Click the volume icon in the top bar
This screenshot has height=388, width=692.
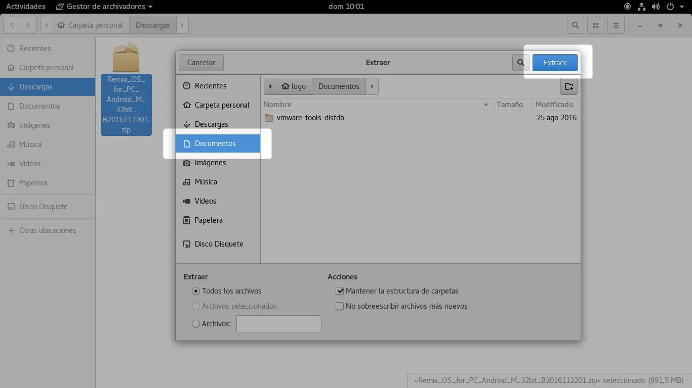[656, 7]
